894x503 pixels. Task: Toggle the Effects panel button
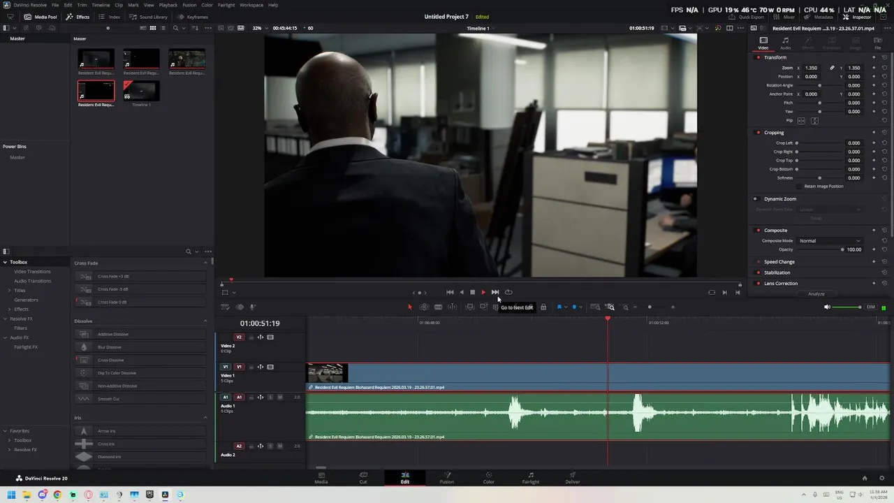(x=78, y=17)
